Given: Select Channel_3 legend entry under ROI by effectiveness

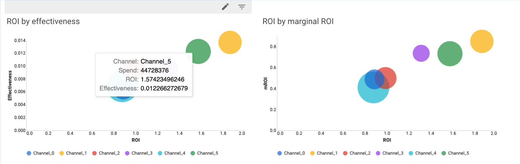Looking at the screenshot, I should (139, 153).
